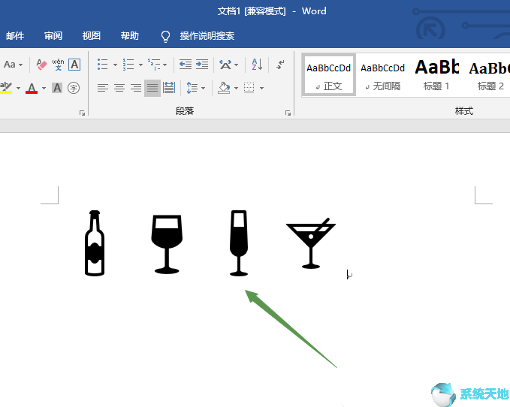
Task: Align text right
Action: pos(136,88)
